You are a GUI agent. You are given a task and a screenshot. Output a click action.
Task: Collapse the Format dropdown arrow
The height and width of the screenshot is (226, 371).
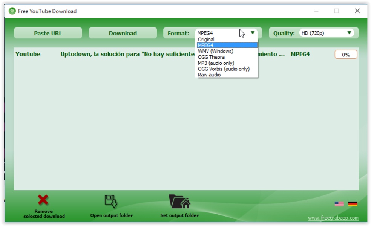(x=253, y=33)
